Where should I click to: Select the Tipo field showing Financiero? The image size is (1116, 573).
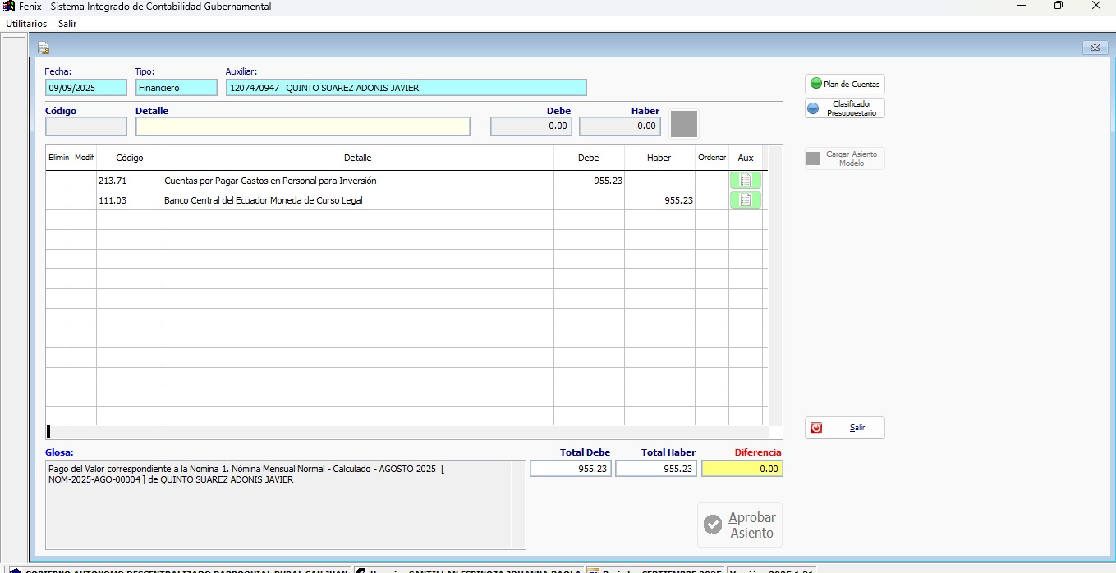point(176,88)
